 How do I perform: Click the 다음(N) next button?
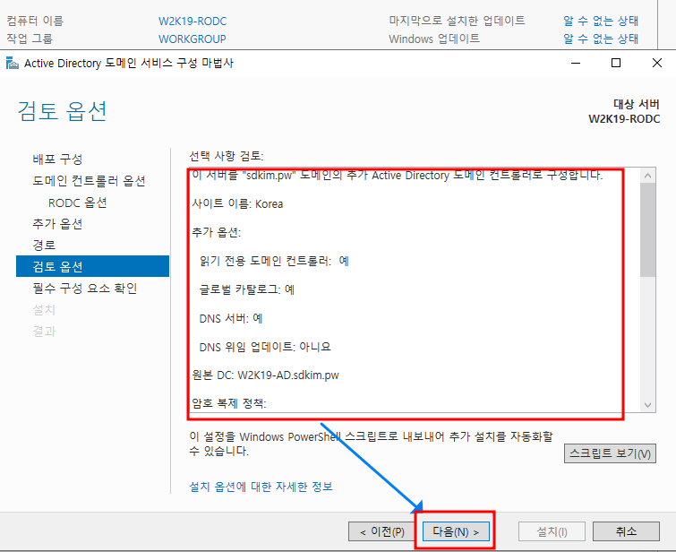pos(456,531)
